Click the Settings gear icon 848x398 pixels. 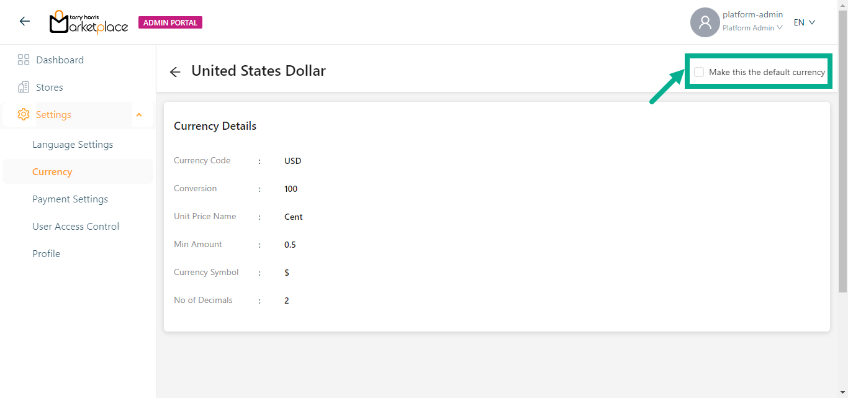pos(24,115)
